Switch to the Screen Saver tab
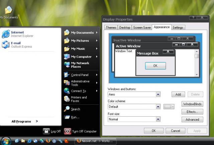Image resolution: width=214 pixels, height=145 pixels. (142, 27)
